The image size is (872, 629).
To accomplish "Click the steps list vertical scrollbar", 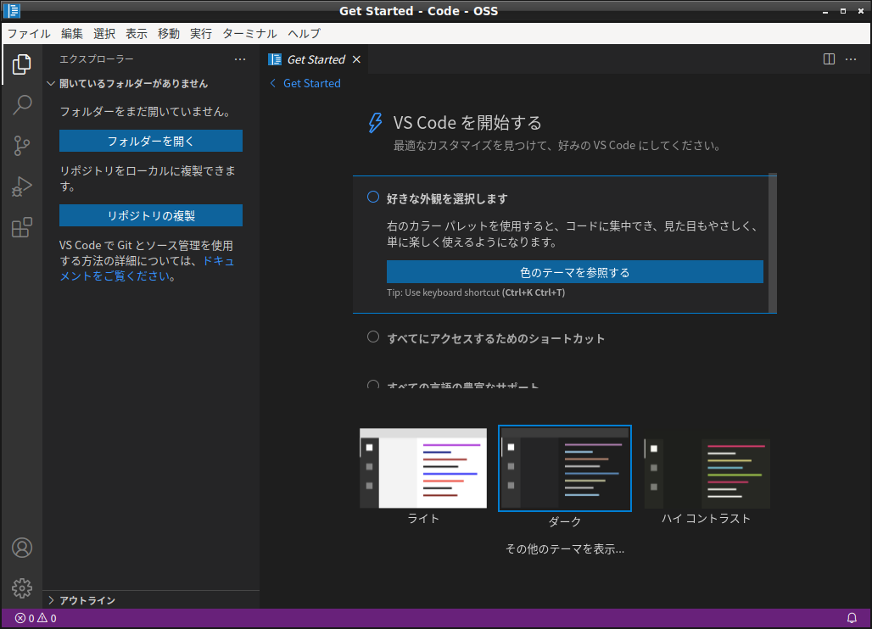I will 773,243.
